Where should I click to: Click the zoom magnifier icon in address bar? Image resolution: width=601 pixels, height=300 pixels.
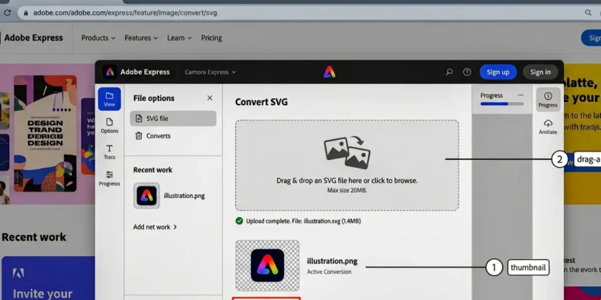(x=588, y=13)
